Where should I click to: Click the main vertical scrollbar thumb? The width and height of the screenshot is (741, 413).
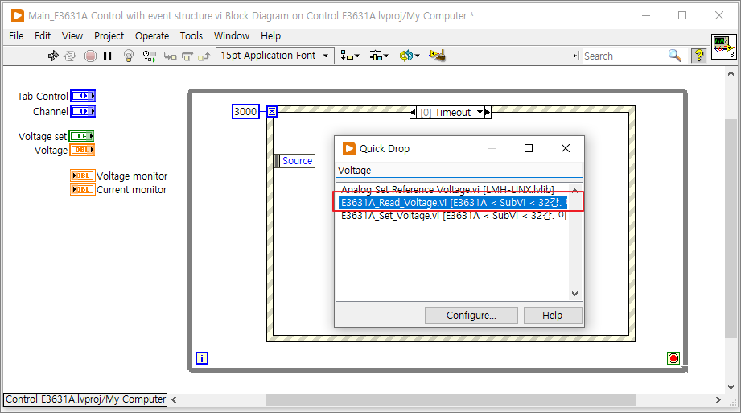click(x=731, y=229)
